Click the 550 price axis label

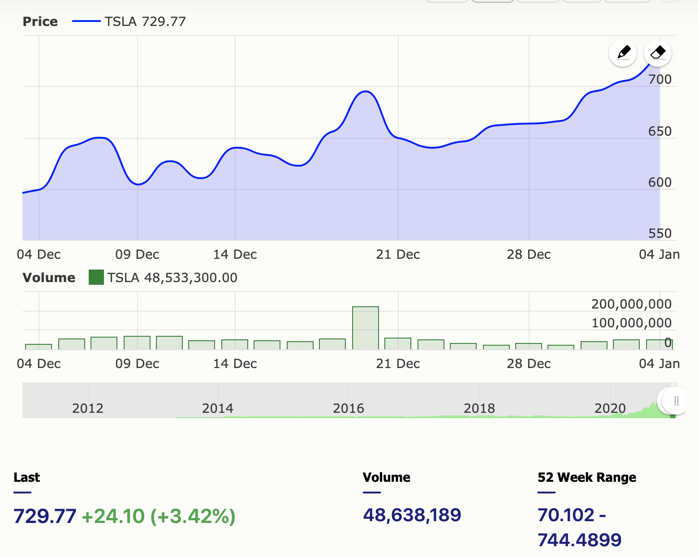(660, 233)
